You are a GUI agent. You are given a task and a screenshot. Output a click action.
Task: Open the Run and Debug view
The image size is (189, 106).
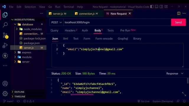pyautogui.click(x=5, y=46)
